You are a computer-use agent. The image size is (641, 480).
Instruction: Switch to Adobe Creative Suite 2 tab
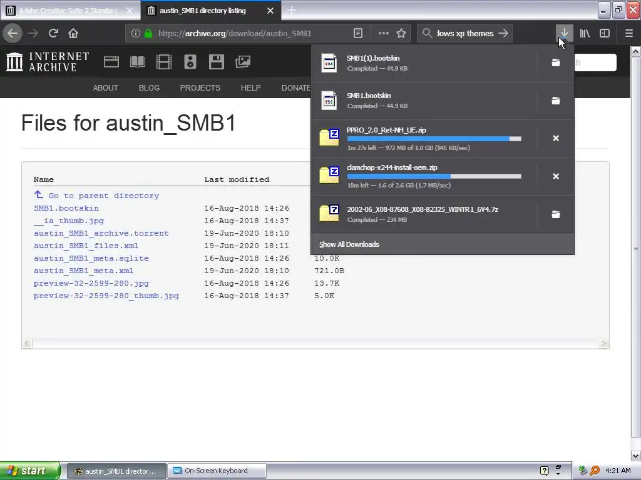[70, 11]
